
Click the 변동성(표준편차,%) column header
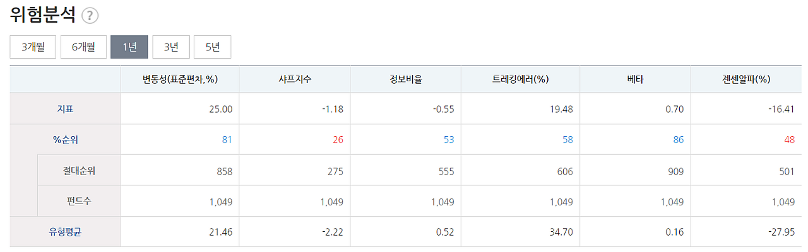click(x=180, y=79)
